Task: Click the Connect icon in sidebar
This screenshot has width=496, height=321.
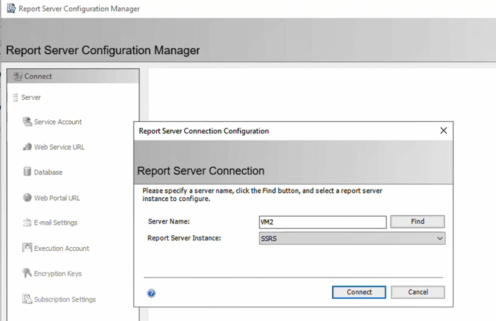Action: click(18, 76)
